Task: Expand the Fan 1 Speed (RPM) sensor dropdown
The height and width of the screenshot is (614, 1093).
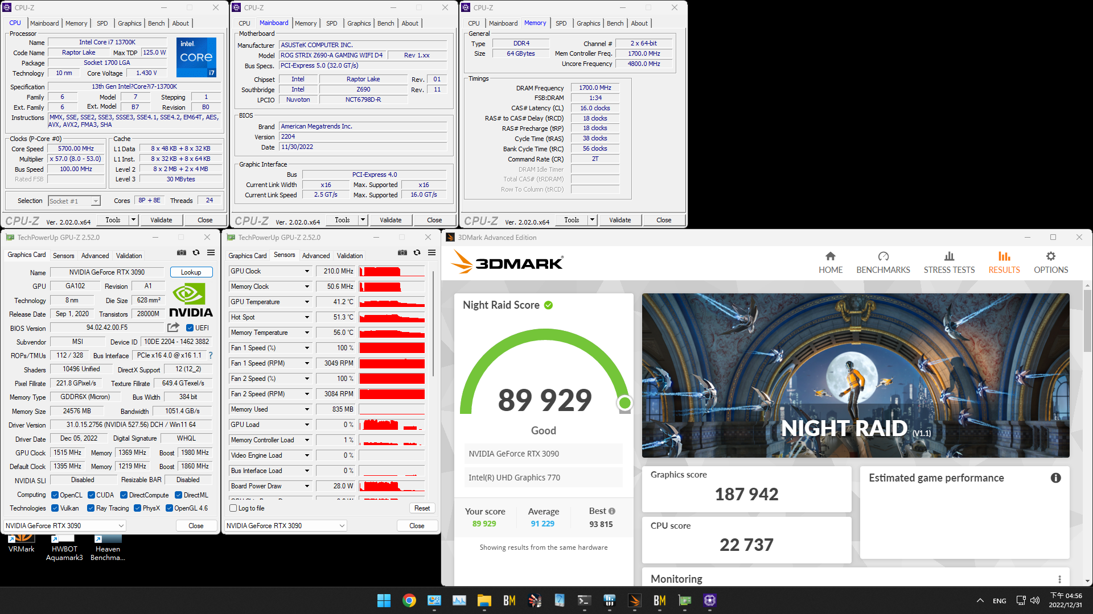Action: point(307,363)
